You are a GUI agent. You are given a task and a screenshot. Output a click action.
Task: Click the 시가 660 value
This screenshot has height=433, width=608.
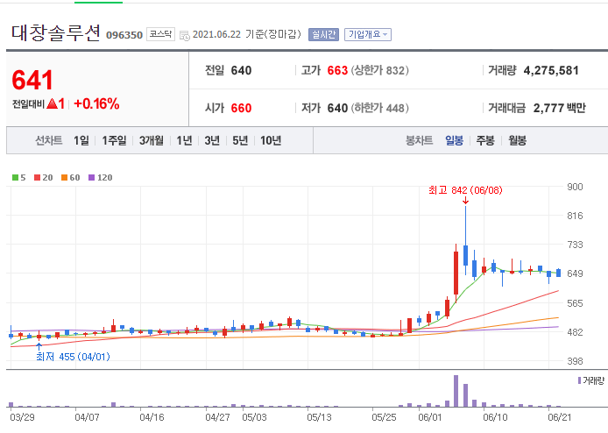[241, 108]
